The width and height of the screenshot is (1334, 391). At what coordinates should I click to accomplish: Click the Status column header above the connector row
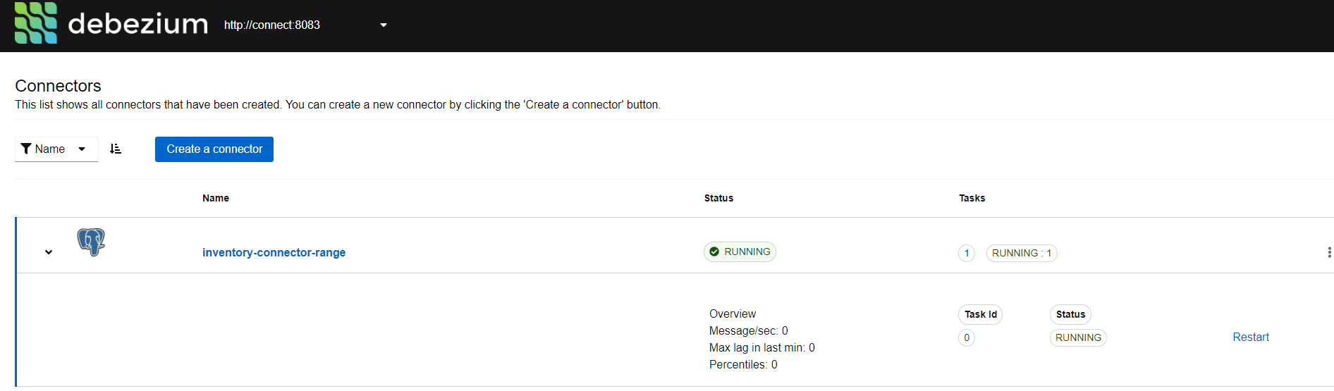[x=718, y=198]
